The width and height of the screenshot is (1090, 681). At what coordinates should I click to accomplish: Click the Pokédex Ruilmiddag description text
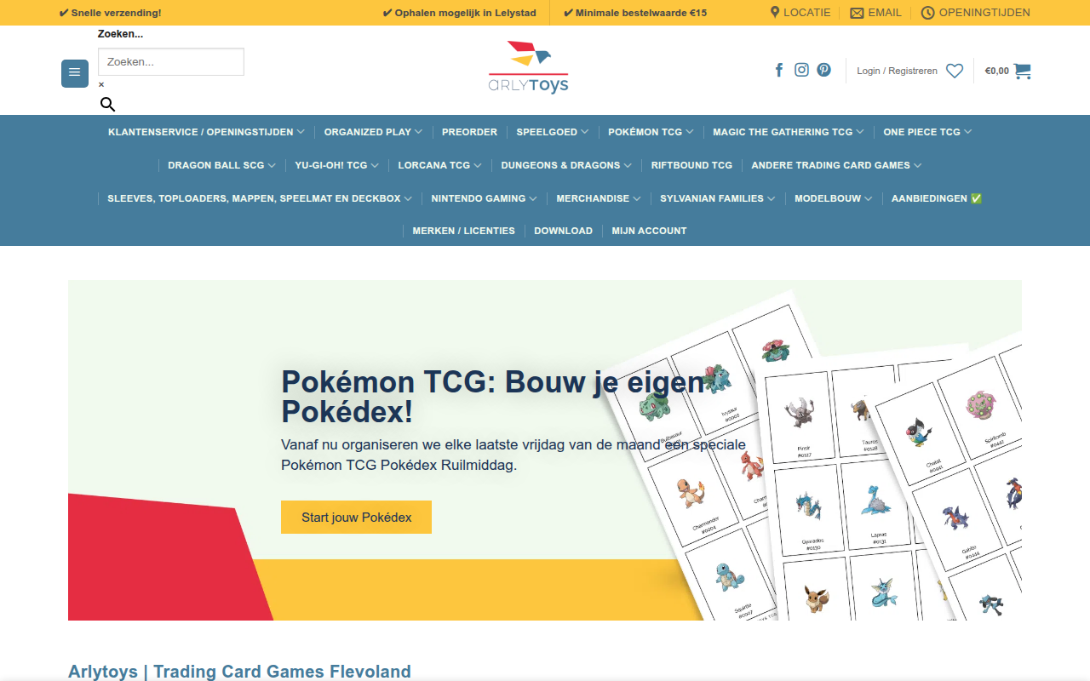click(513, 455)
